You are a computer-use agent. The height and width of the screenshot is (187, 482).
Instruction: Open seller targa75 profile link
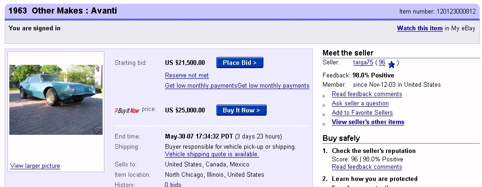tap(363, 62)
